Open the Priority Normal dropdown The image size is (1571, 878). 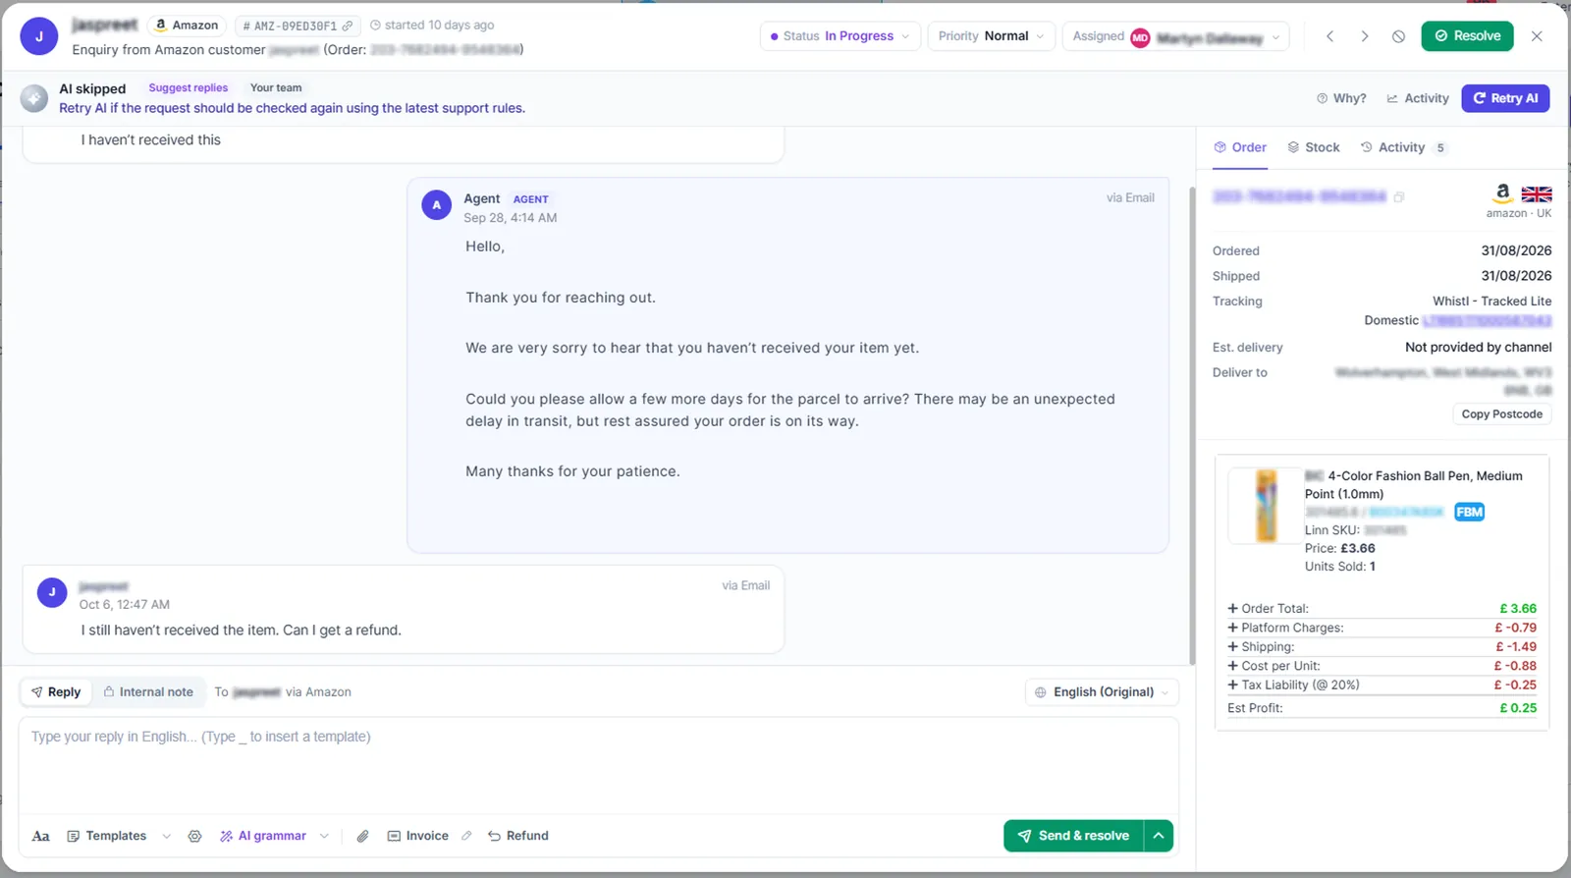(991, 36)
